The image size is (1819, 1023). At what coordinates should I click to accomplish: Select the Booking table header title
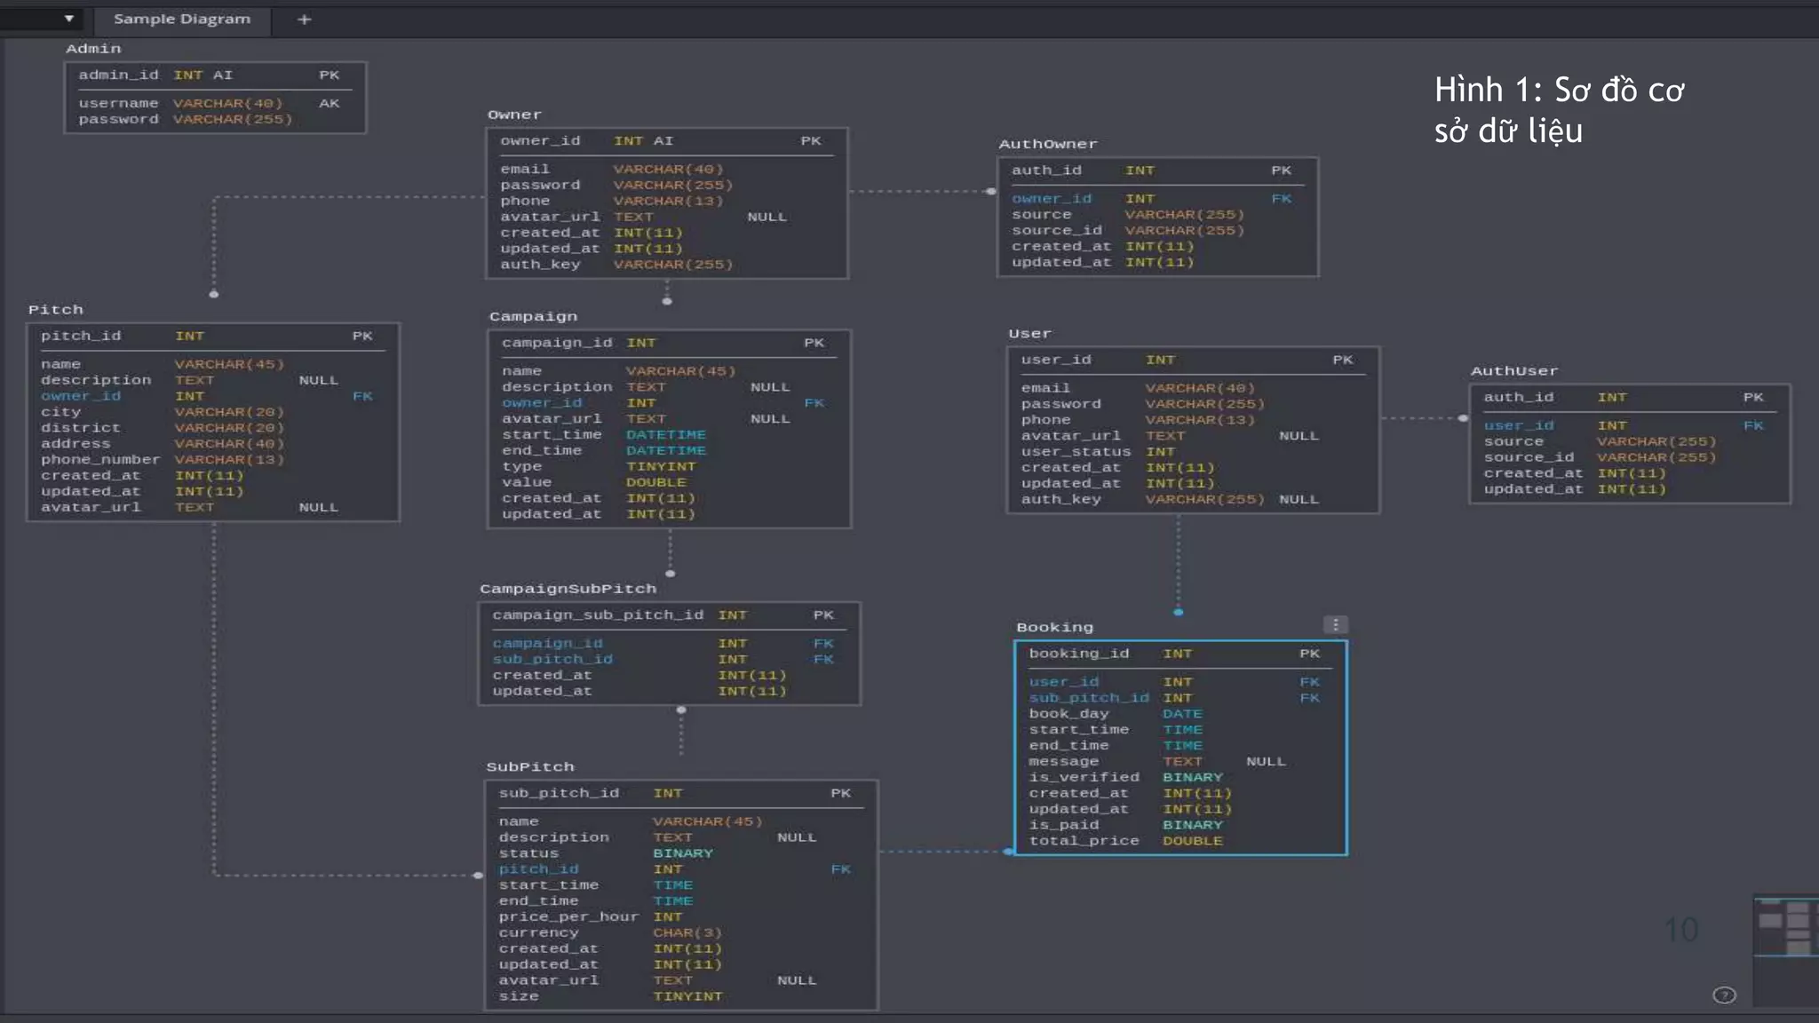pyautogui.click(x=1054, y=627)
